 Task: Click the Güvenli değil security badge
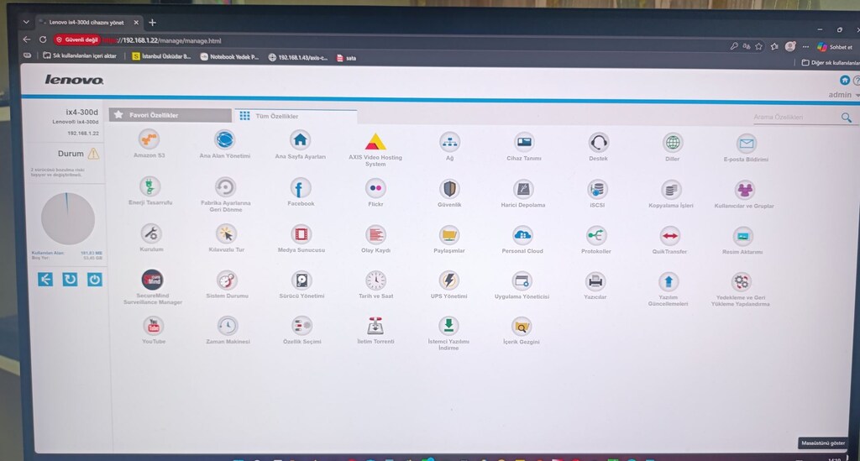point(77,40)
